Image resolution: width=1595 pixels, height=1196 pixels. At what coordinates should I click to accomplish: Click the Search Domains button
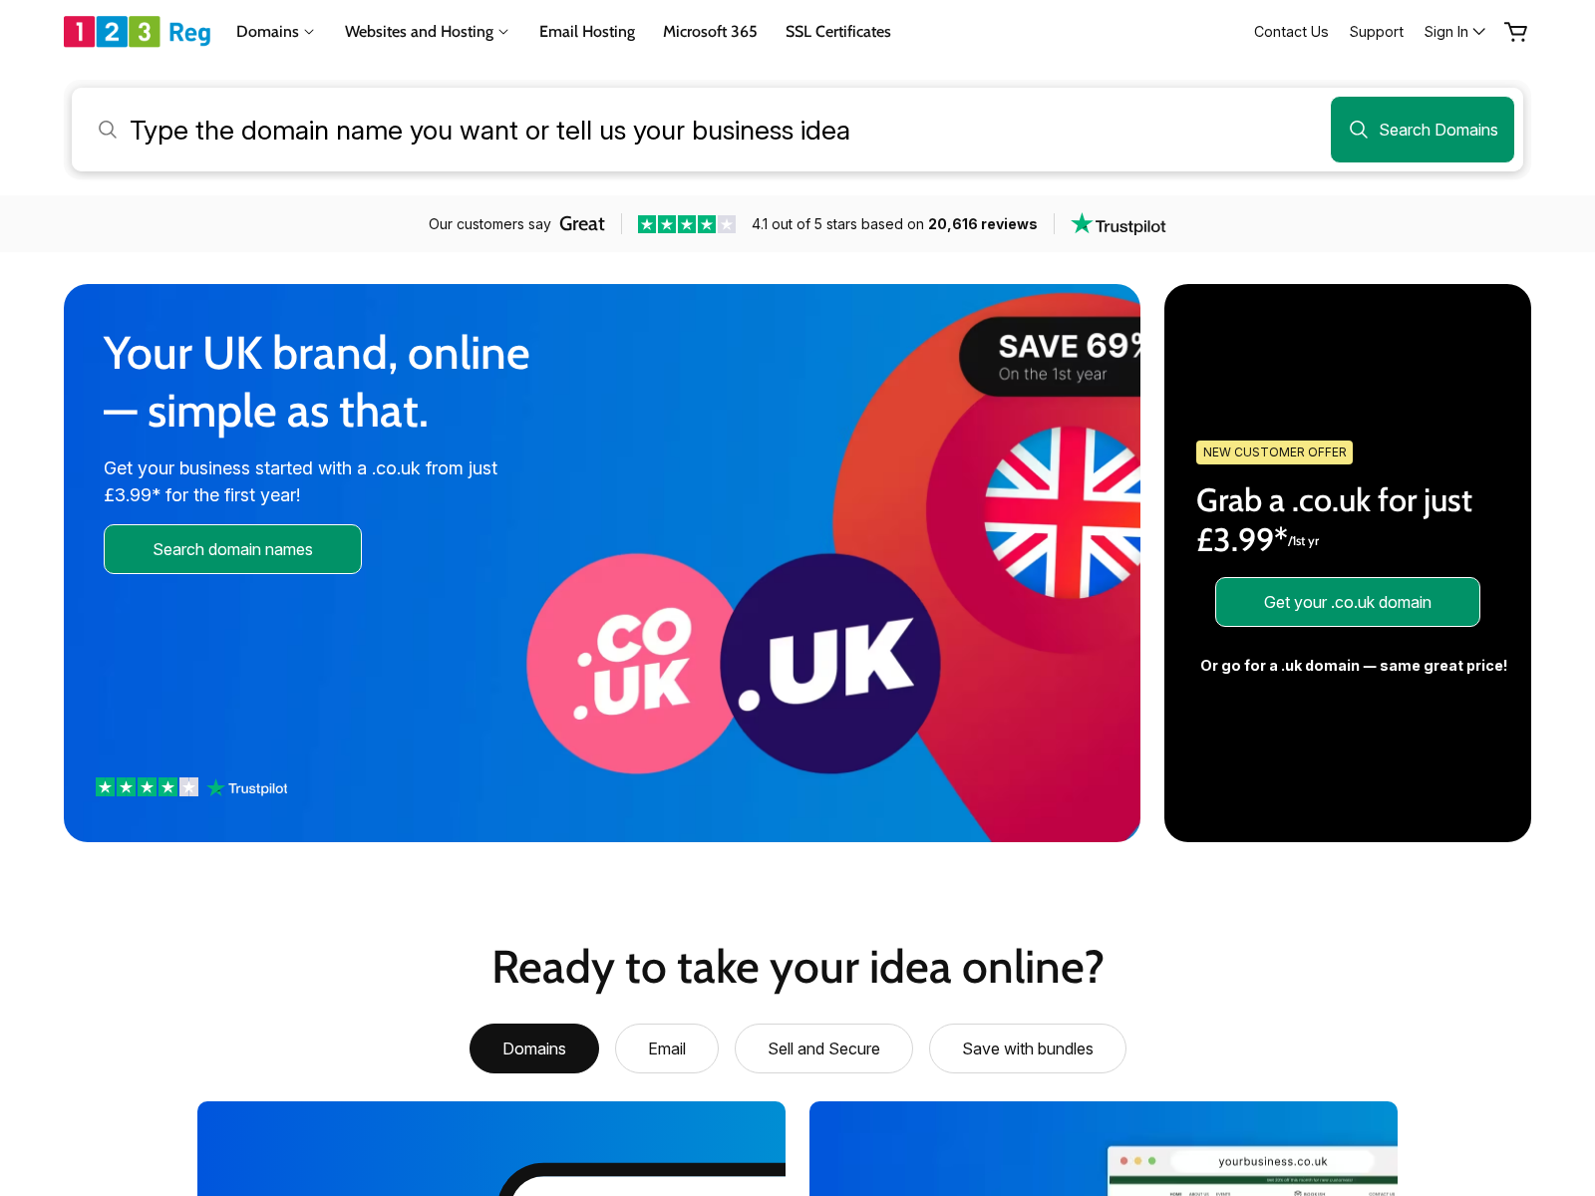point(1423,130)
